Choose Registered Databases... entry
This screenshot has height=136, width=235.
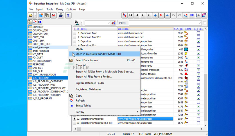point(104,89)
